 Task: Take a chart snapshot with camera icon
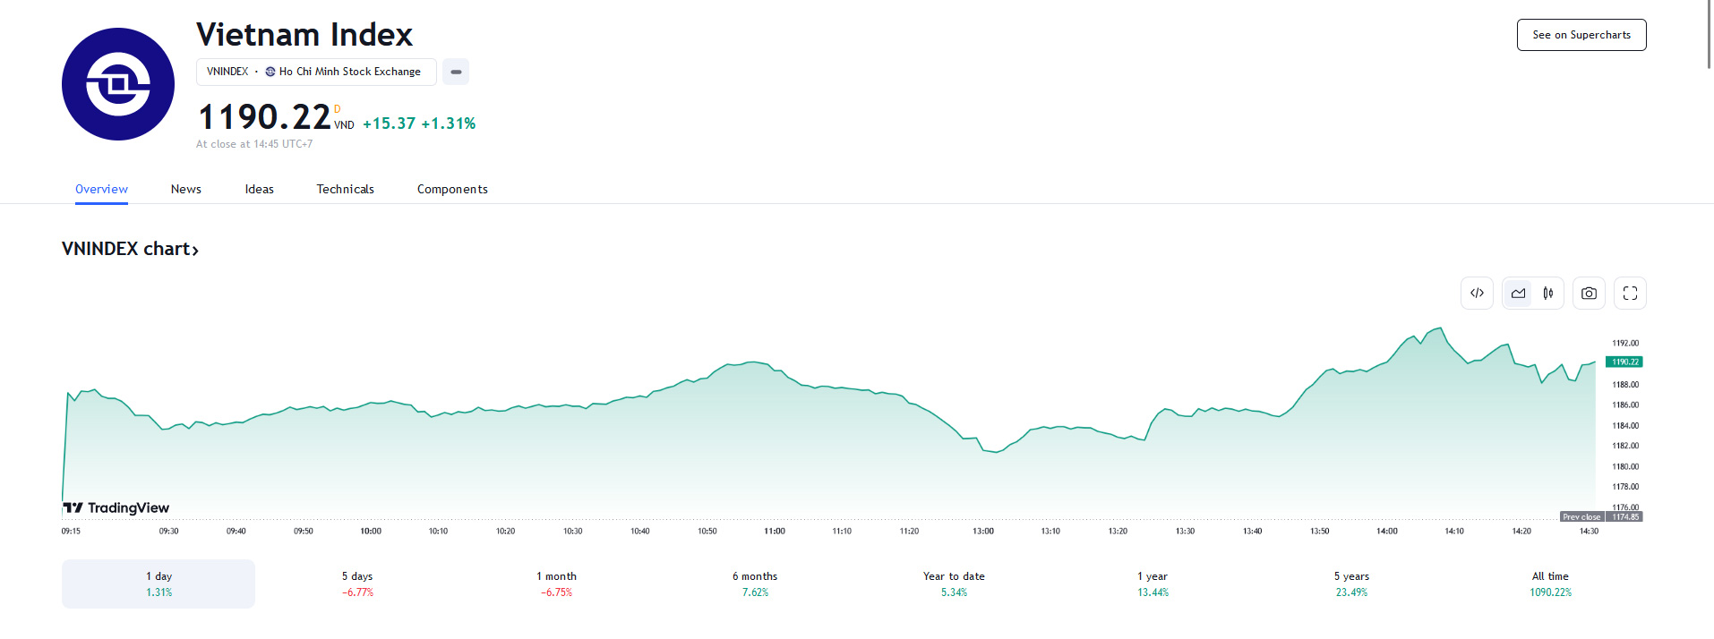coord(1589,294)
